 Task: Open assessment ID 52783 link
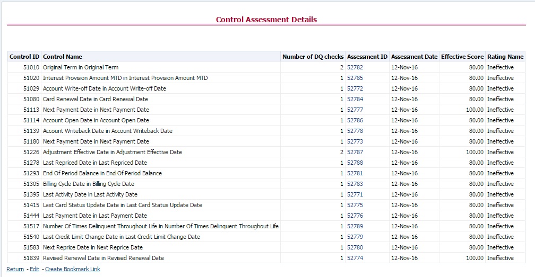coord(355,184)
